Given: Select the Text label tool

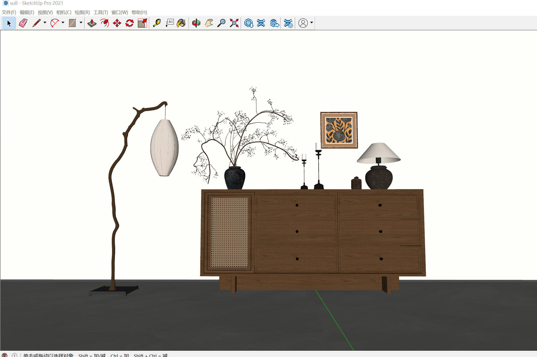Looking at the screenshot, I should coord(170,23).
